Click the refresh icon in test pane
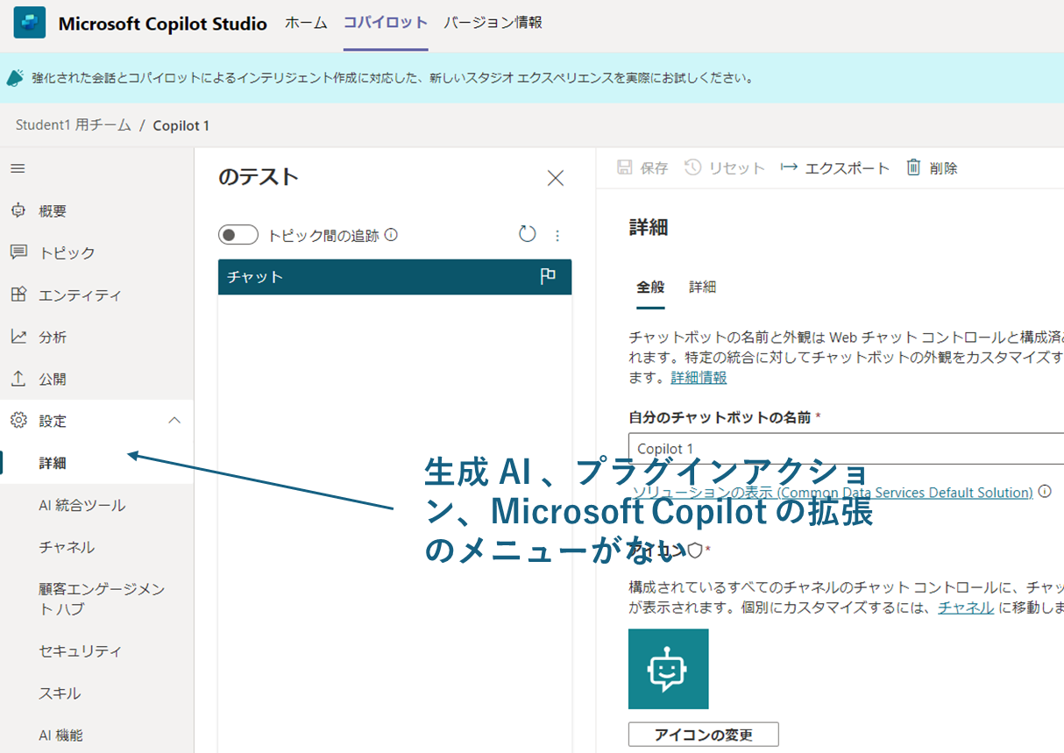This screenshot has width=1064, height=753. 527,234
